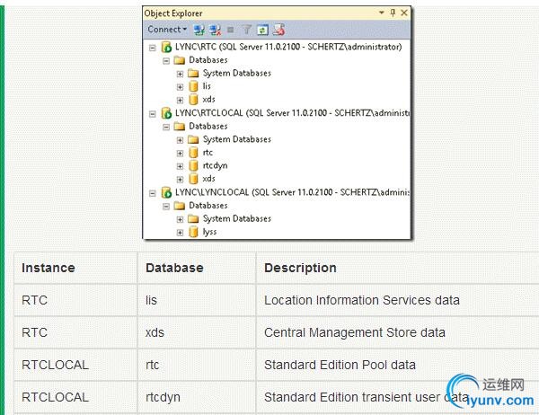Click the Connect Object Explorer toolbar icon
539x415 pixels.
click(x=199, y=30)
